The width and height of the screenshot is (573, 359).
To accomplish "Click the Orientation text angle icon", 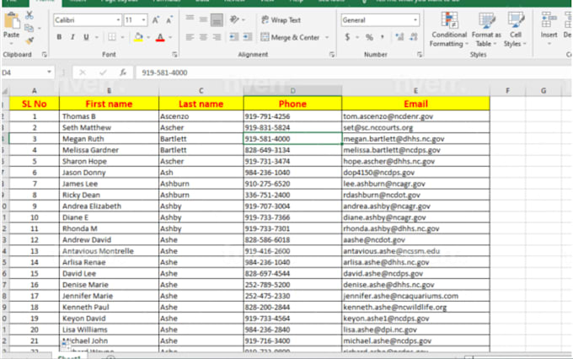I will 234,19.
